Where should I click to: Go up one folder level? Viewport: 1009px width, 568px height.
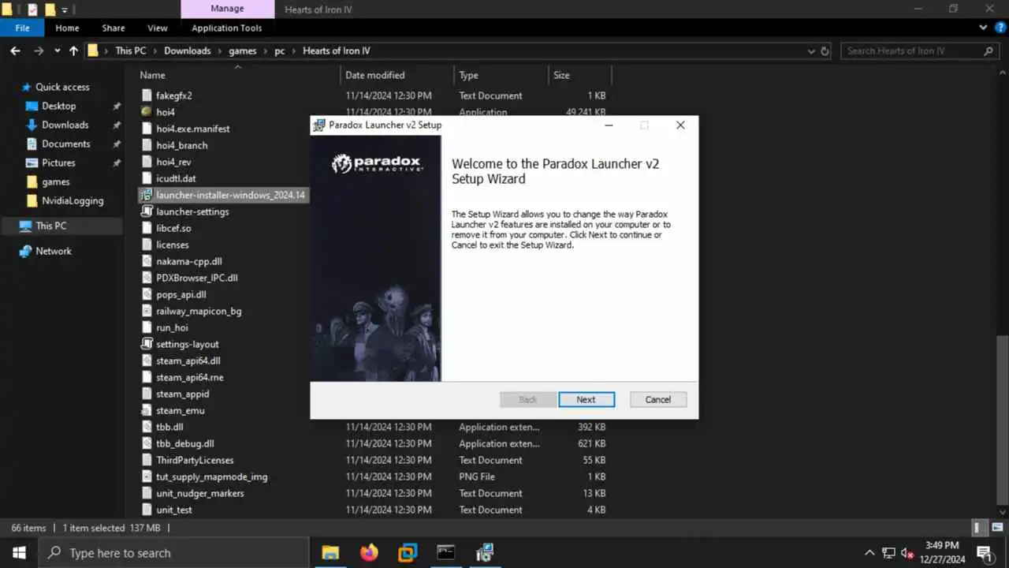click(x=73, y=50)
